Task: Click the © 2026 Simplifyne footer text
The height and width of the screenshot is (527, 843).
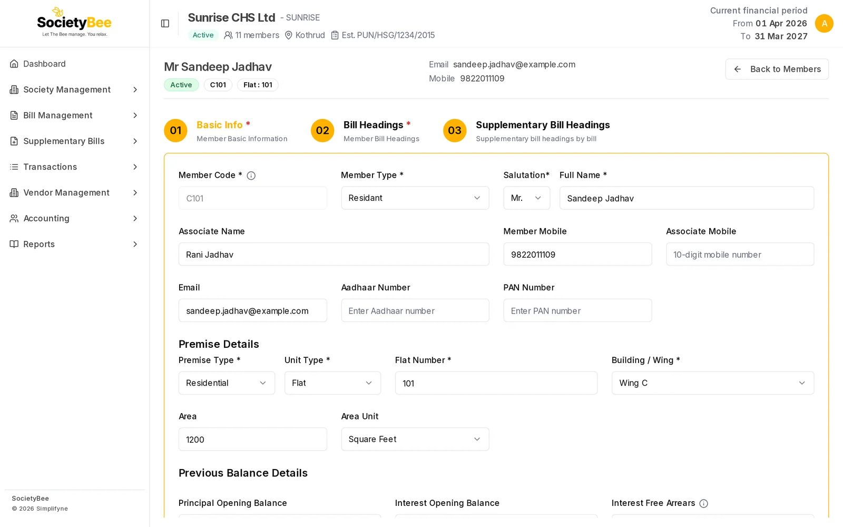Action: coord(40,509)
